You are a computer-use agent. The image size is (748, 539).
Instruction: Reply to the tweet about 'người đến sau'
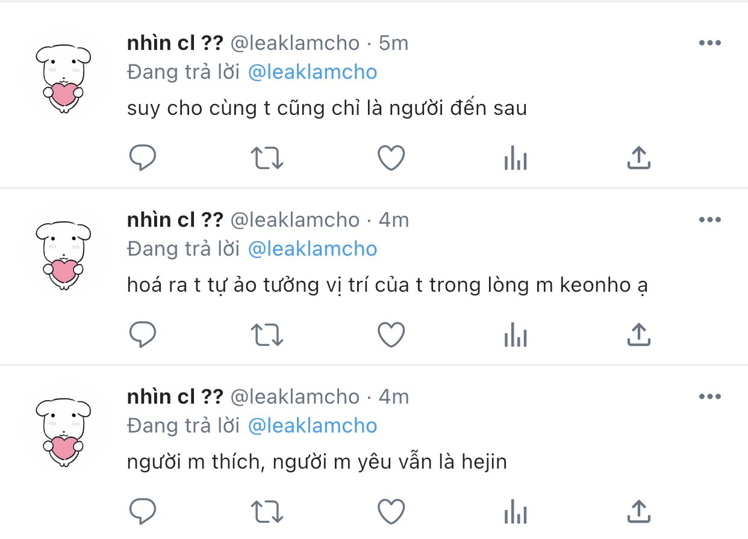pos(143,158)
